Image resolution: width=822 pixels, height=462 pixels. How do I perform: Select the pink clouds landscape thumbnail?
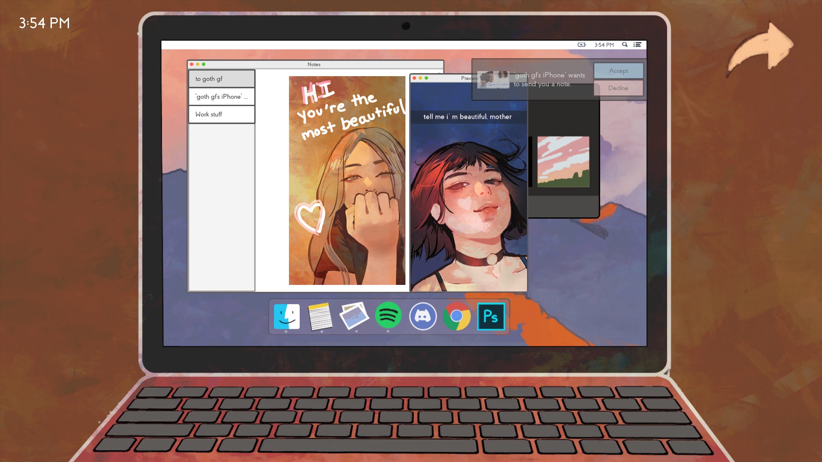pos(563,162)
